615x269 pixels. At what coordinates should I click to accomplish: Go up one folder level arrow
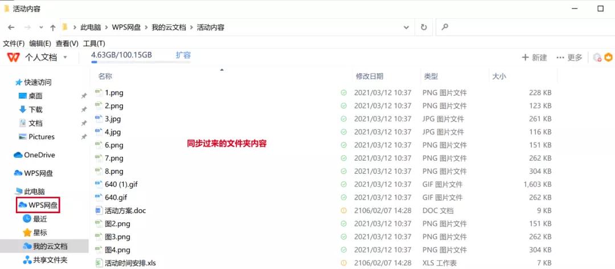[x=53, y=27]
